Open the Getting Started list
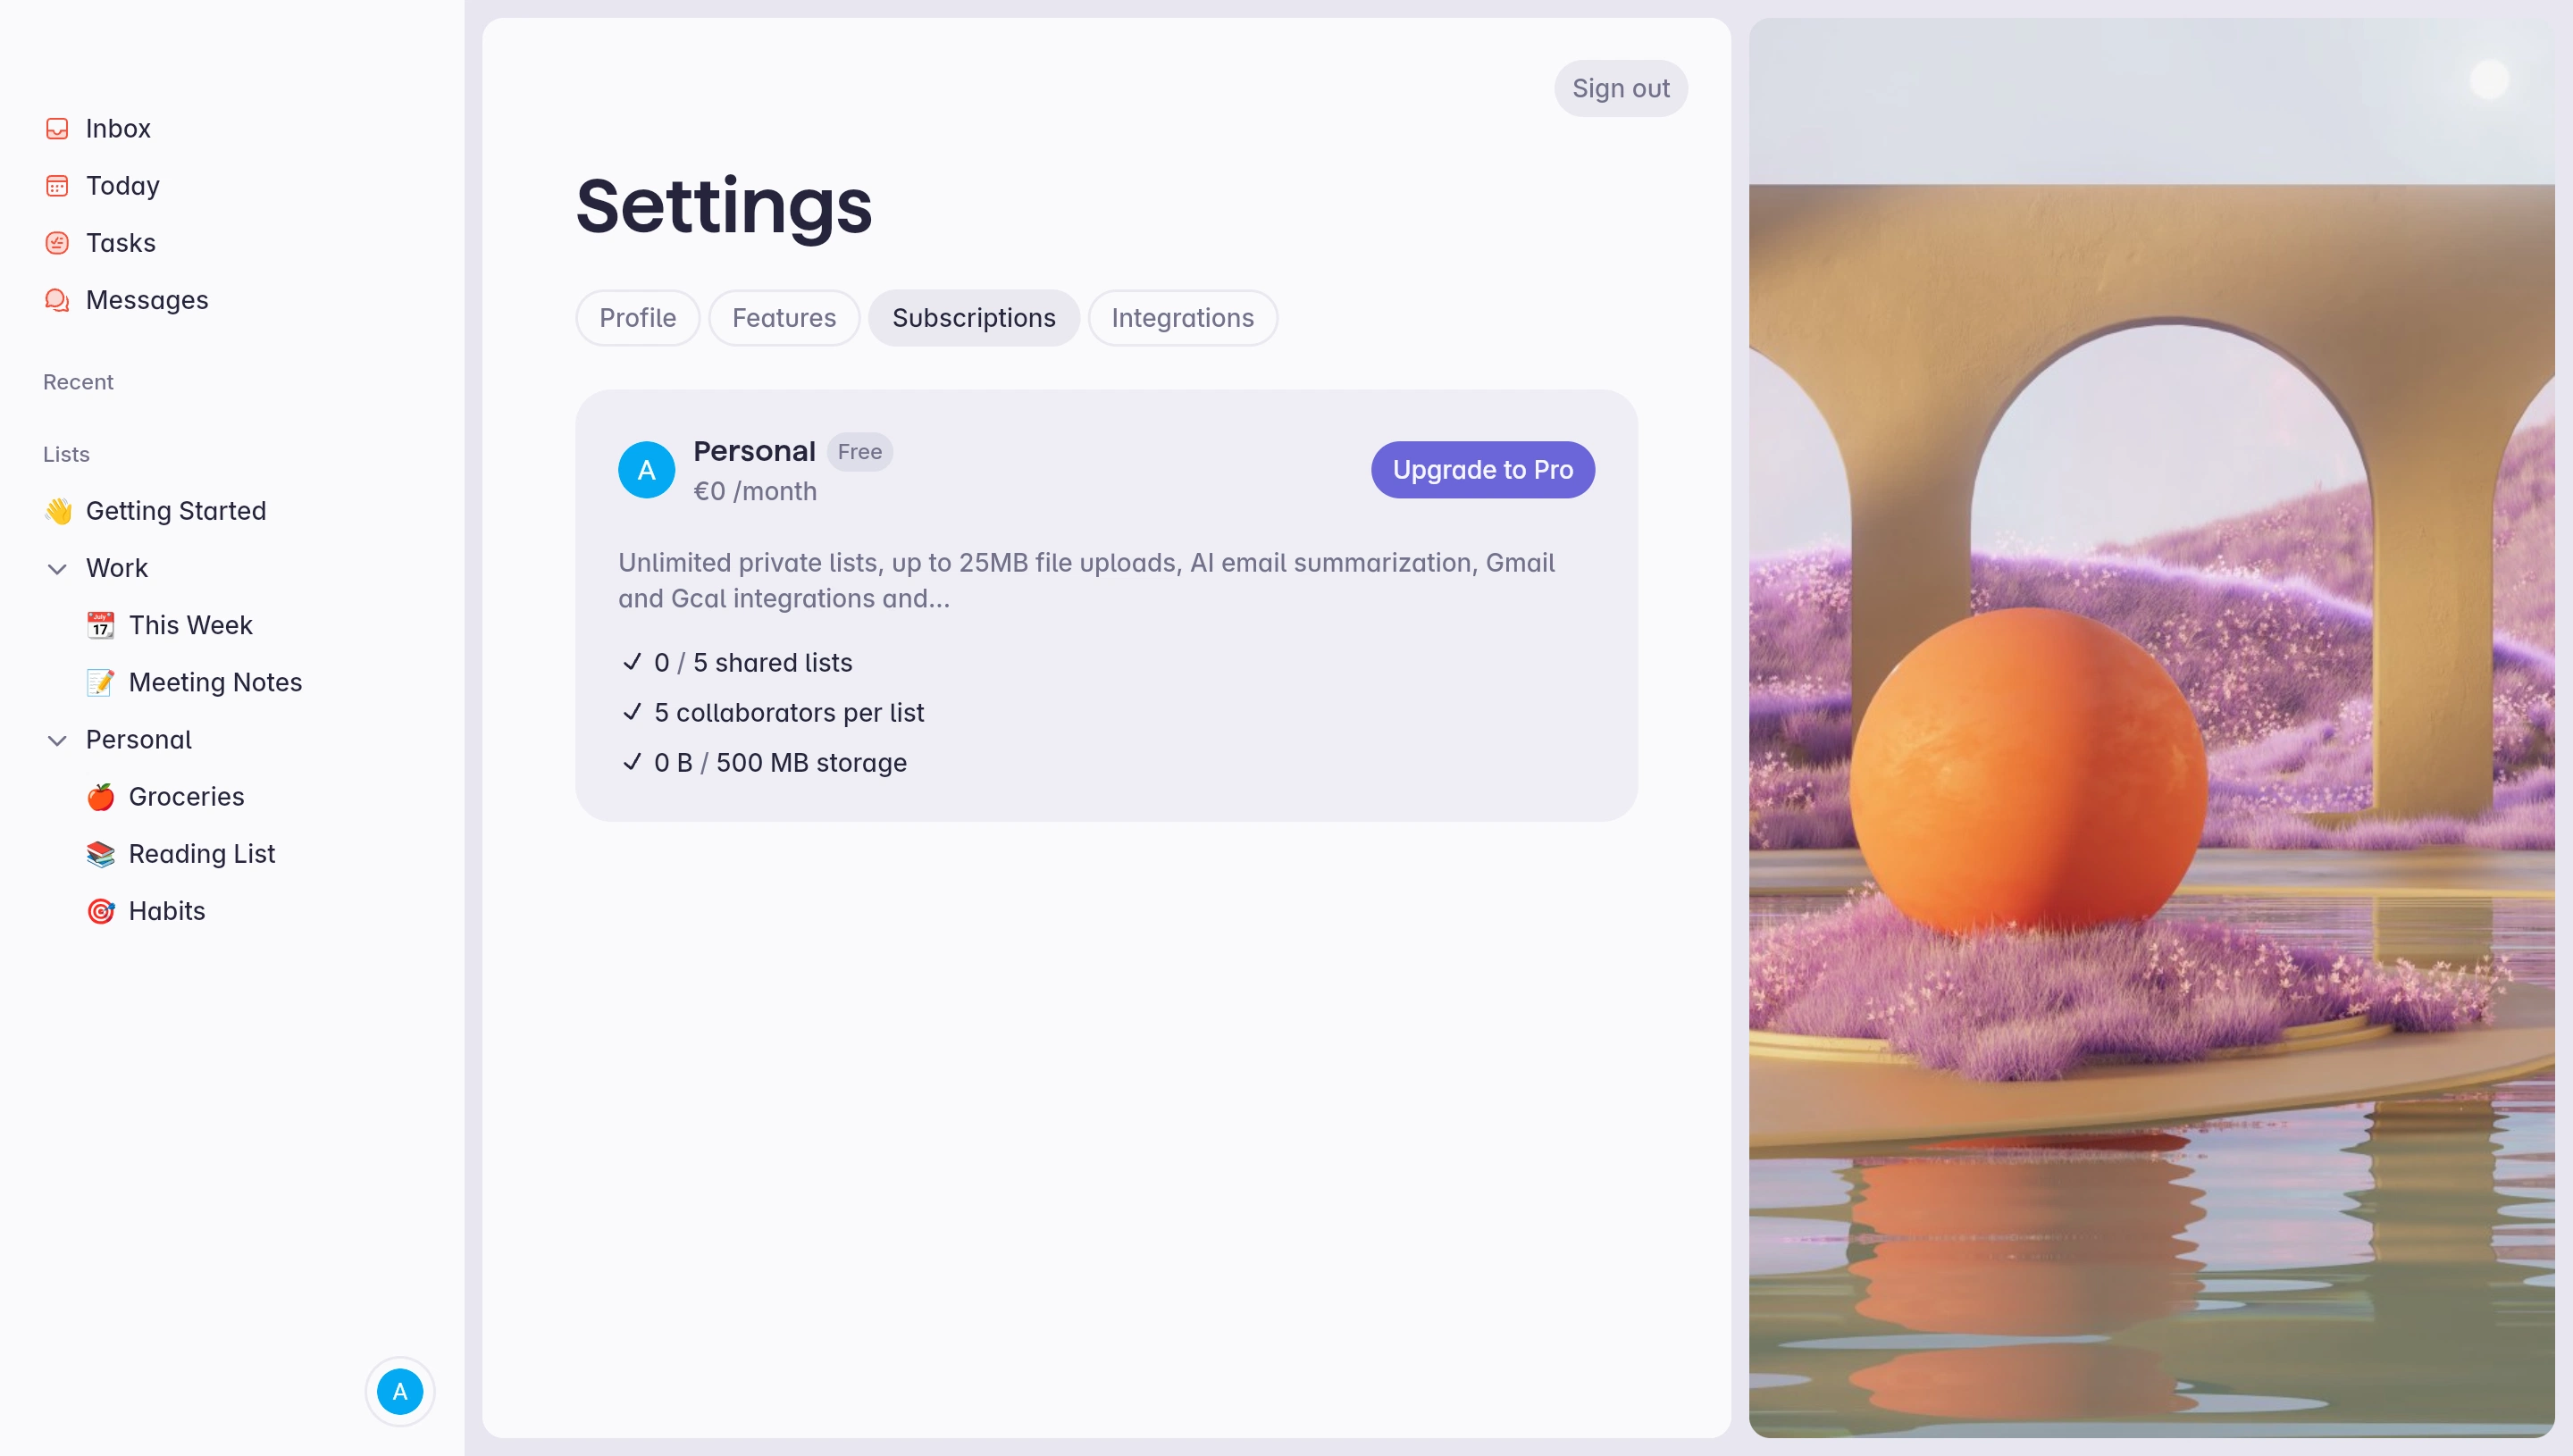Image resolution: width=2573 pixels, height=1456 pixels. [176, 511]
